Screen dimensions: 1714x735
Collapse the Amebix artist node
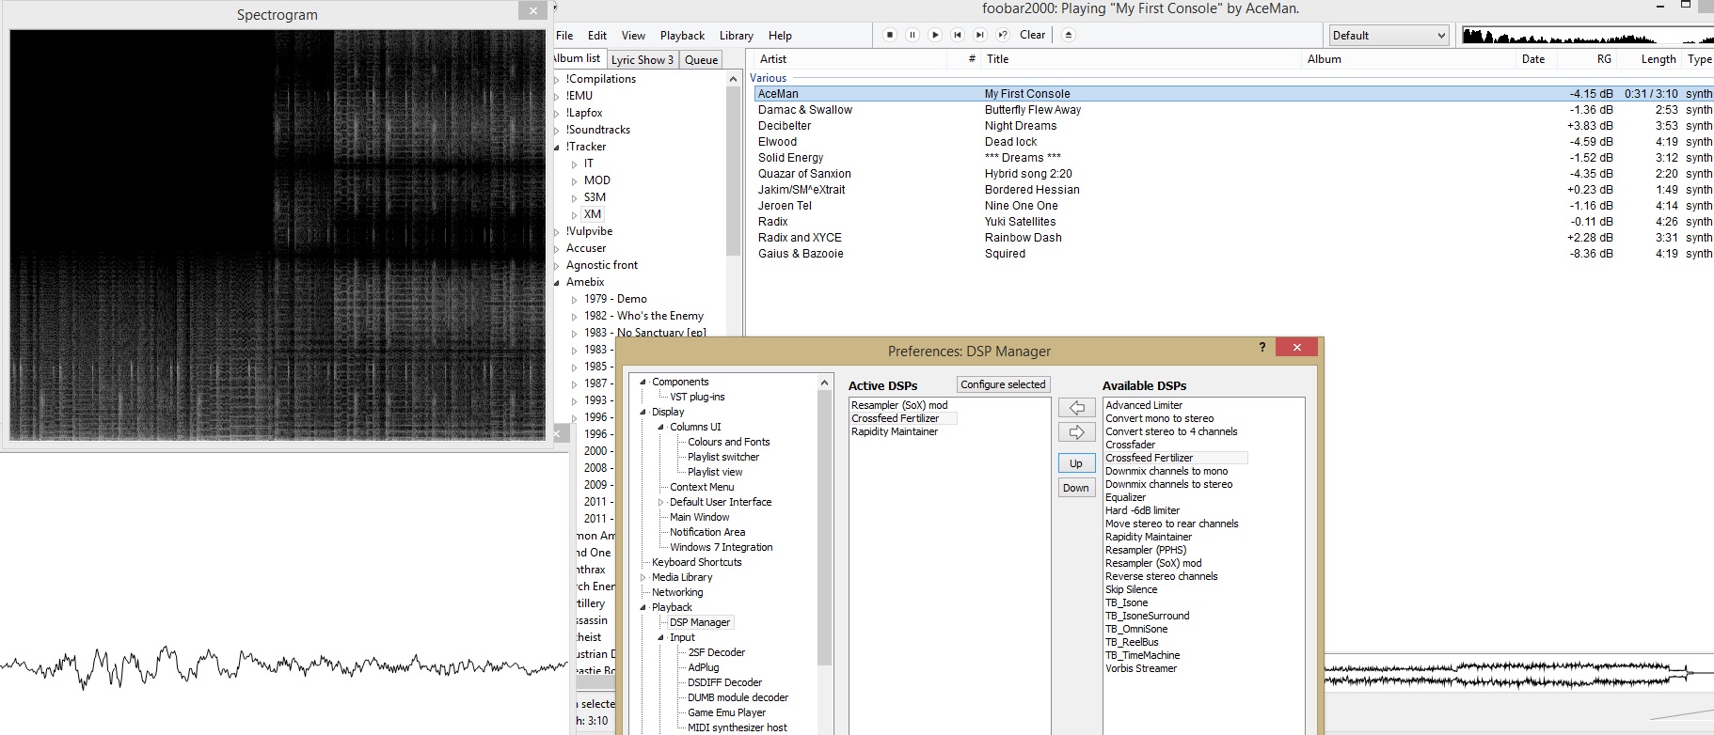(x=557, y=283)
